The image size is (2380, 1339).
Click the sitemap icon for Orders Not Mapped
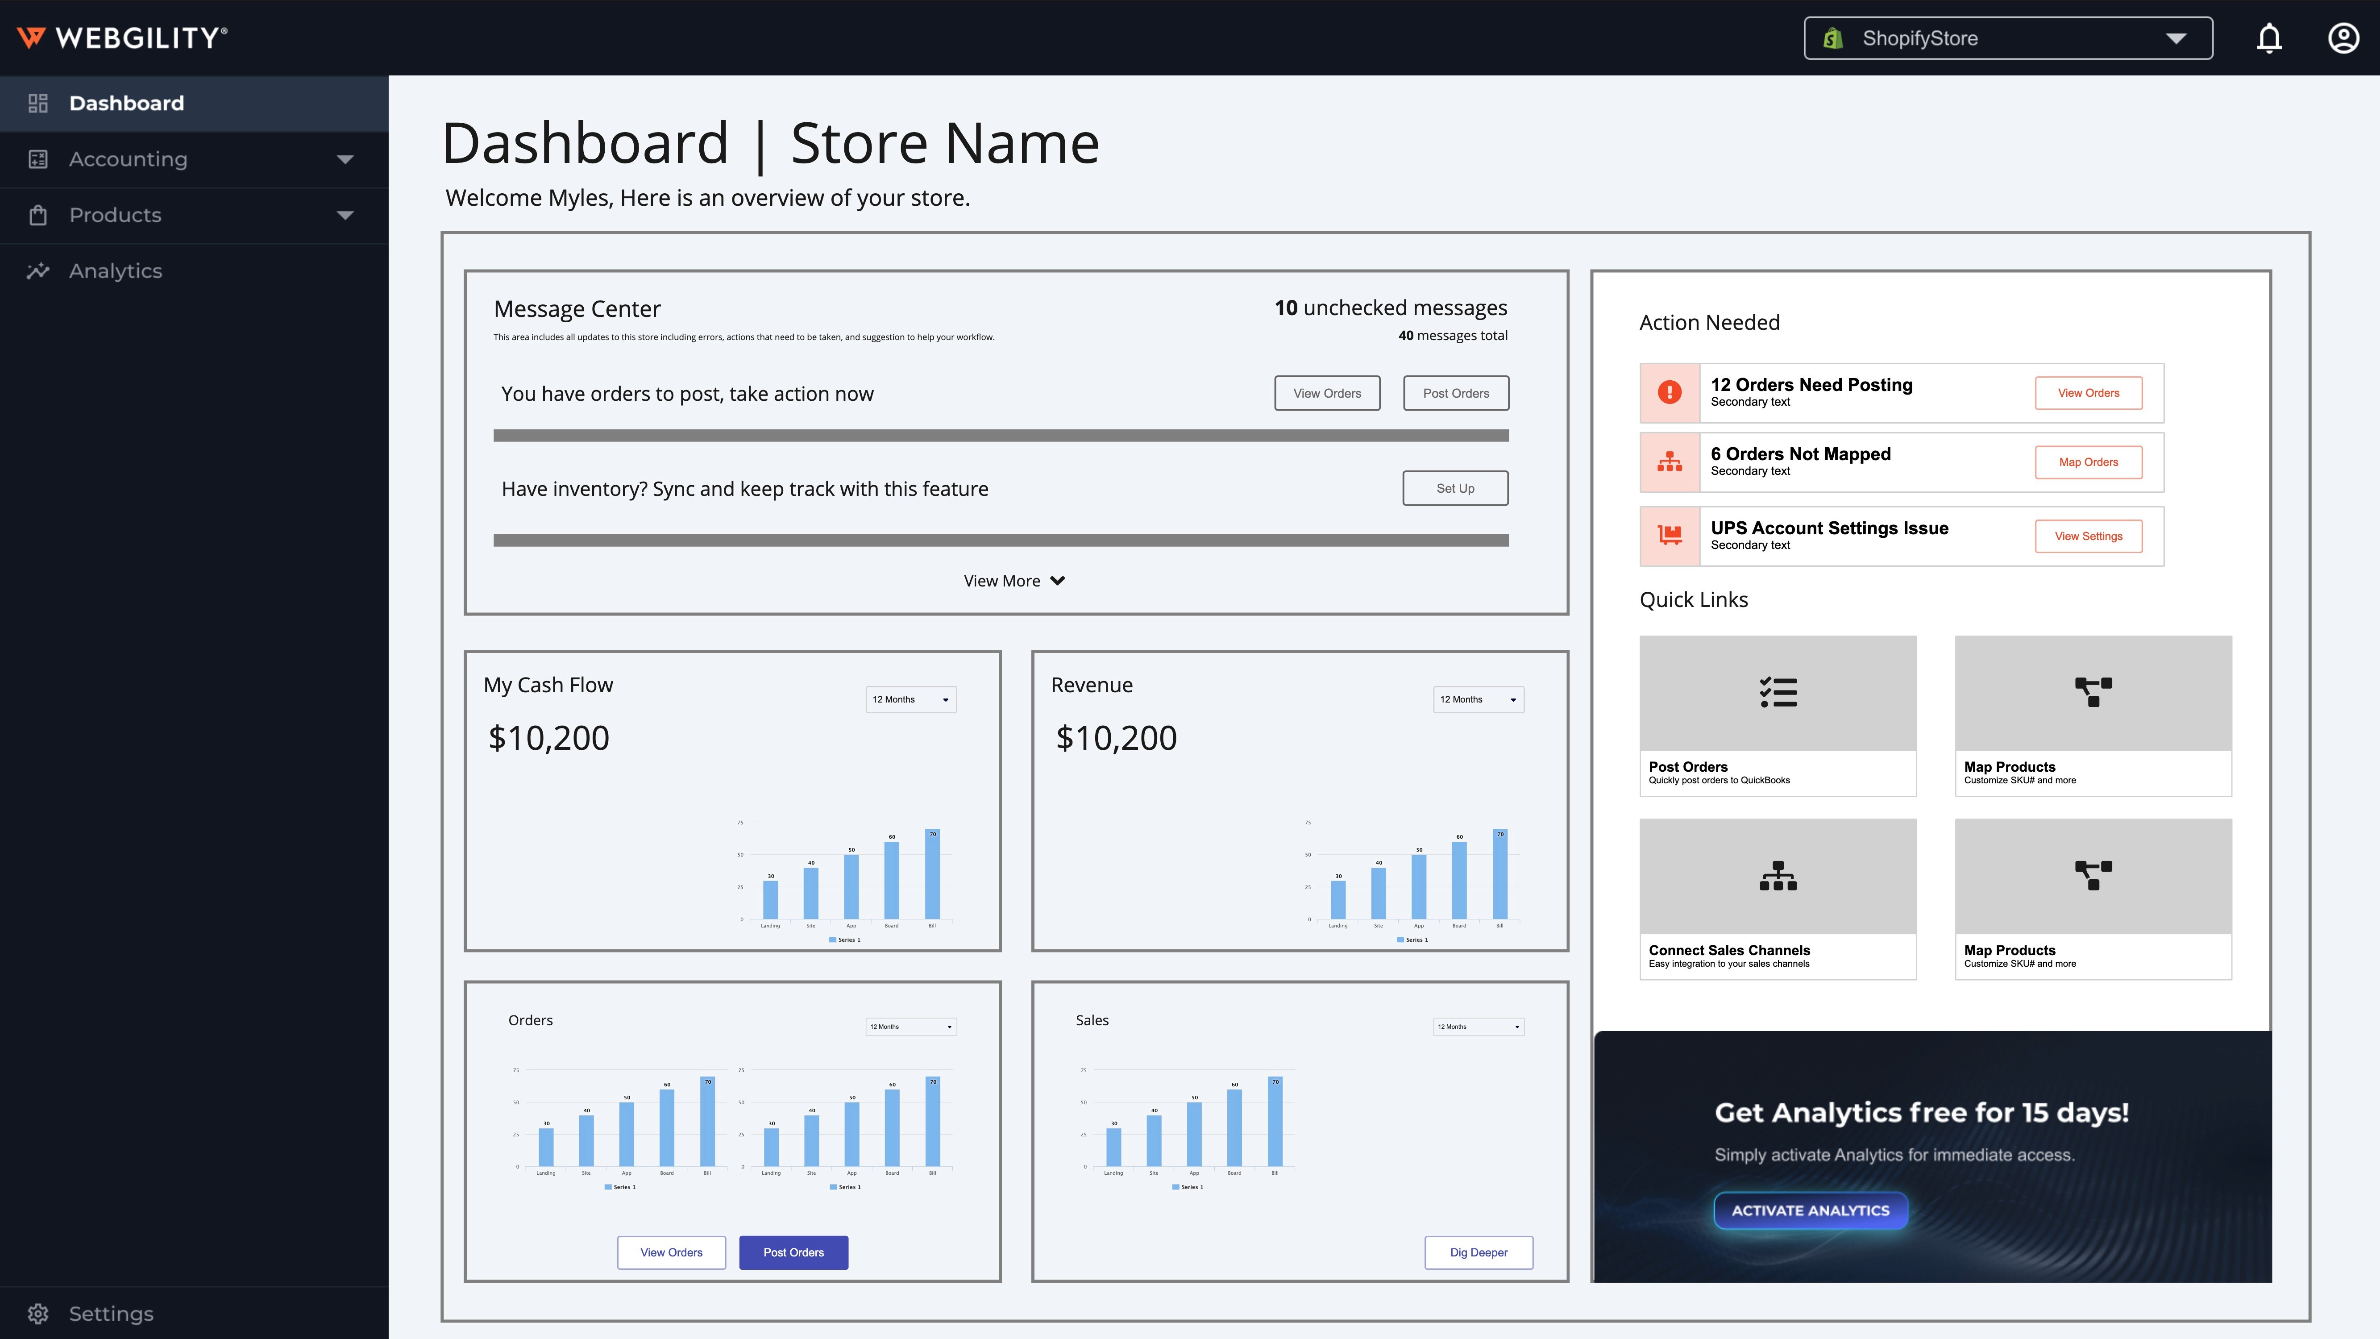click(1670, 462)
